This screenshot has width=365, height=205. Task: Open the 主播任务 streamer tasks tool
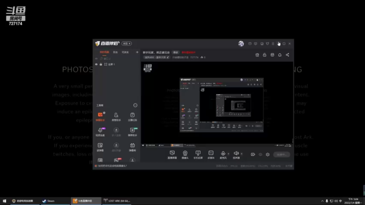click(132, 117)
